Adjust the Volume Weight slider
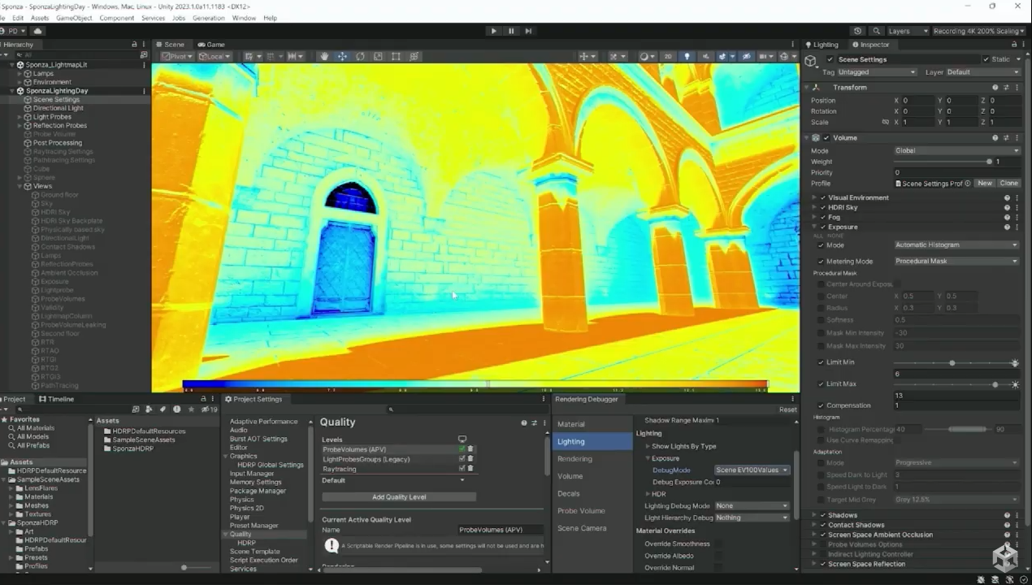This screenshot has height=585, width=1032. coord(943,162)
